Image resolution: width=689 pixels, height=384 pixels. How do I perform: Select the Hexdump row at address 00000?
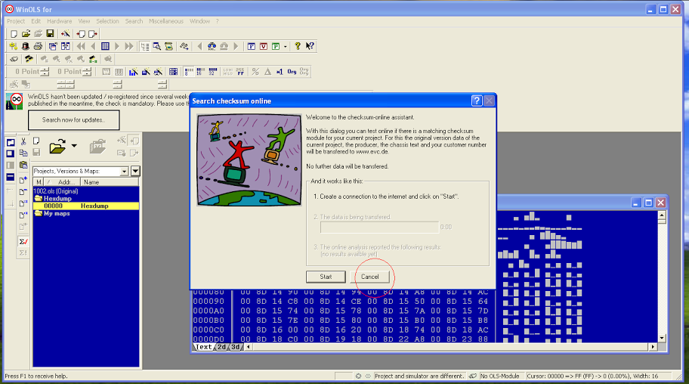86,206
